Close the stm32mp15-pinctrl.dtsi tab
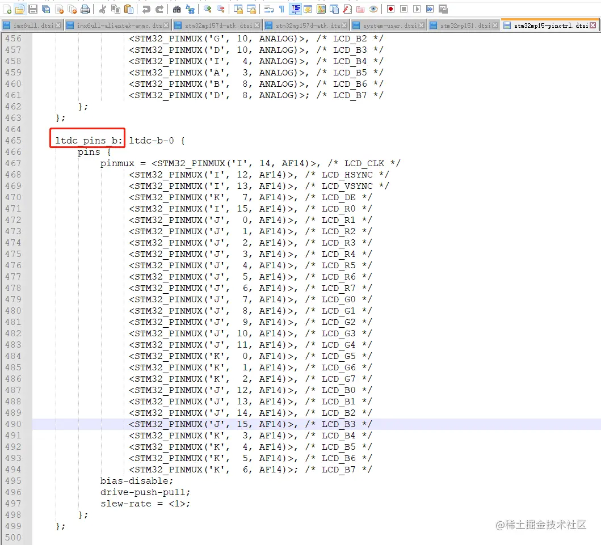601x545 pixels. (593, 26)
